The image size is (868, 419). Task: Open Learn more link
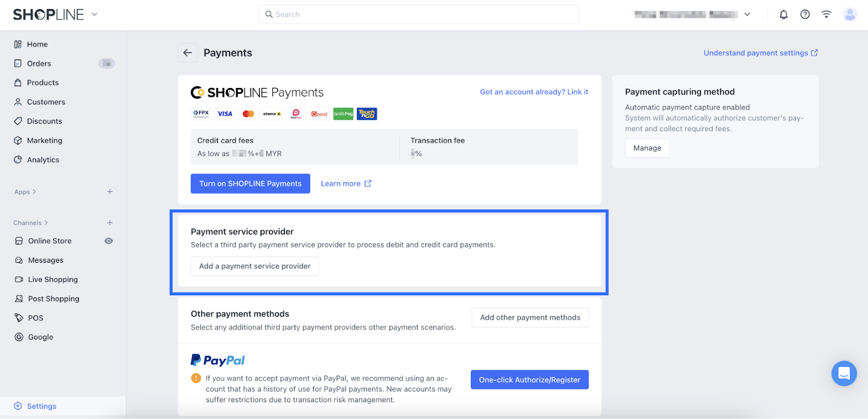[x=346, y=183]
